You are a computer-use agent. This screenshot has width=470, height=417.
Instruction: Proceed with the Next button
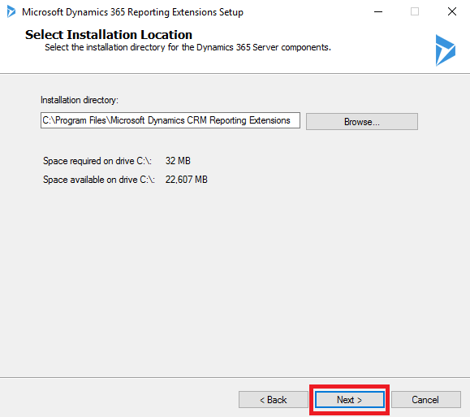[x=350, y=400]
